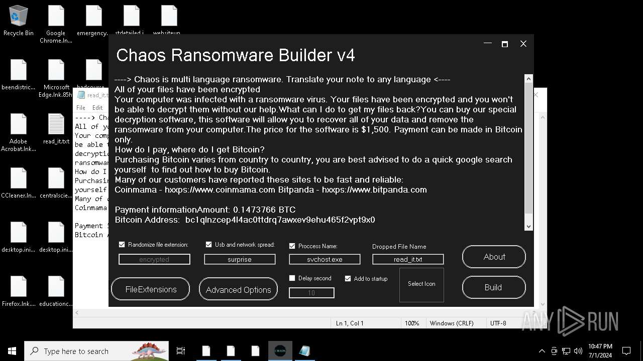Click the encrypted extension input field

pos(154,259)
